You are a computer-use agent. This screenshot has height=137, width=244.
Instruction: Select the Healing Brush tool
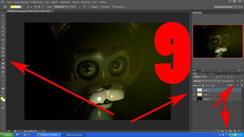3,40
